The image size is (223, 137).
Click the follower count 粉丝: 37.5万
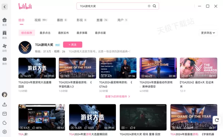pos(43,52)
